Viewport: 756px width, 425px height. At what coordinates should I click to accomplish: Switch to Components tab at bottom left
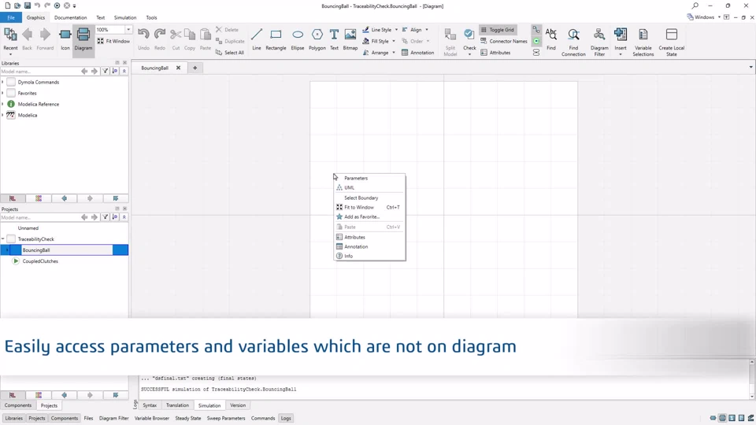tap(18, 405)
